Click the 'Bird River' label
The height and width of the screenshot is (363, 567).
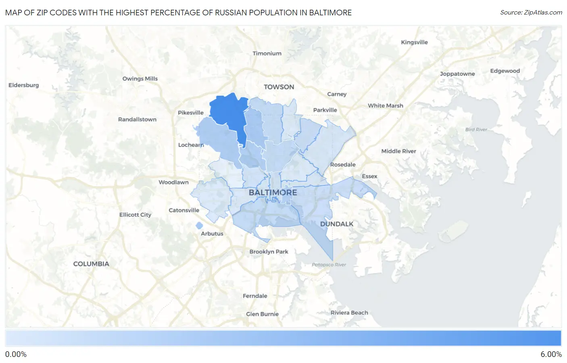[x=476, y=130]
